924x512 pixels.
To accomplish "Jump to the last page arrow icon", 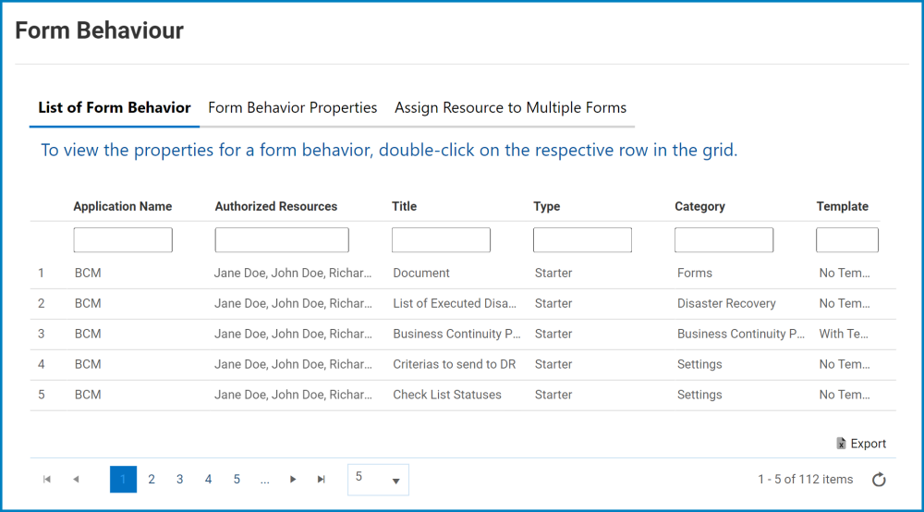I will (322, 479).
